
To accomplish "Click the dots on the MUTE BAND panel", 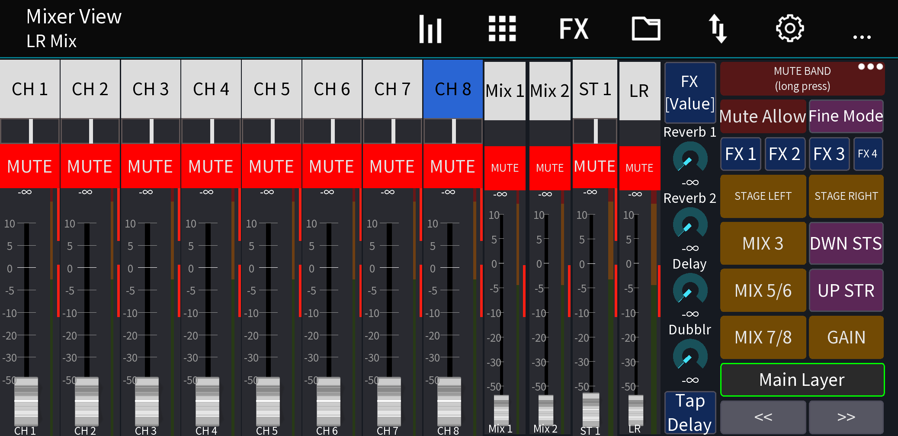I will tap(870, 66).
